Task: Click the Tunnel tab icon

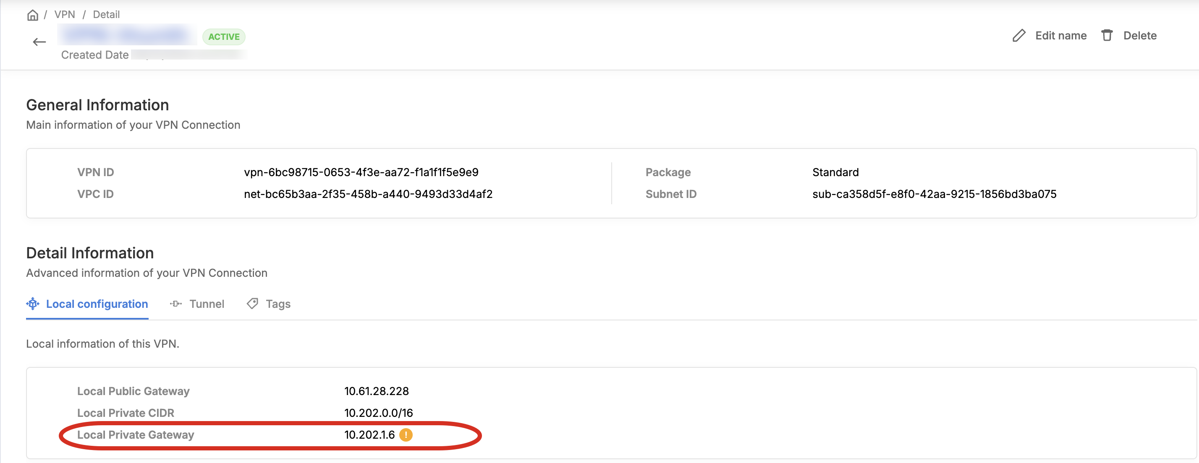Action: pyautogui.click(x=176, y=304)
